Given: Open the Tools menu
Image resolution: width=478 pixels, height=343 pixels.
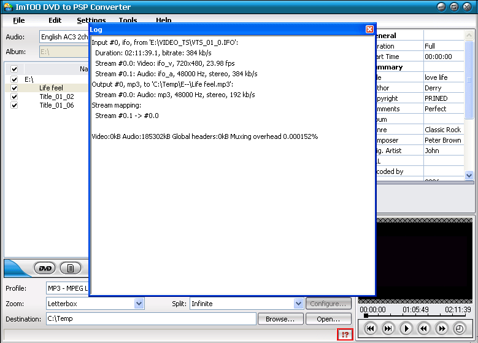Looking at the screenshot, I should (128, 20).
